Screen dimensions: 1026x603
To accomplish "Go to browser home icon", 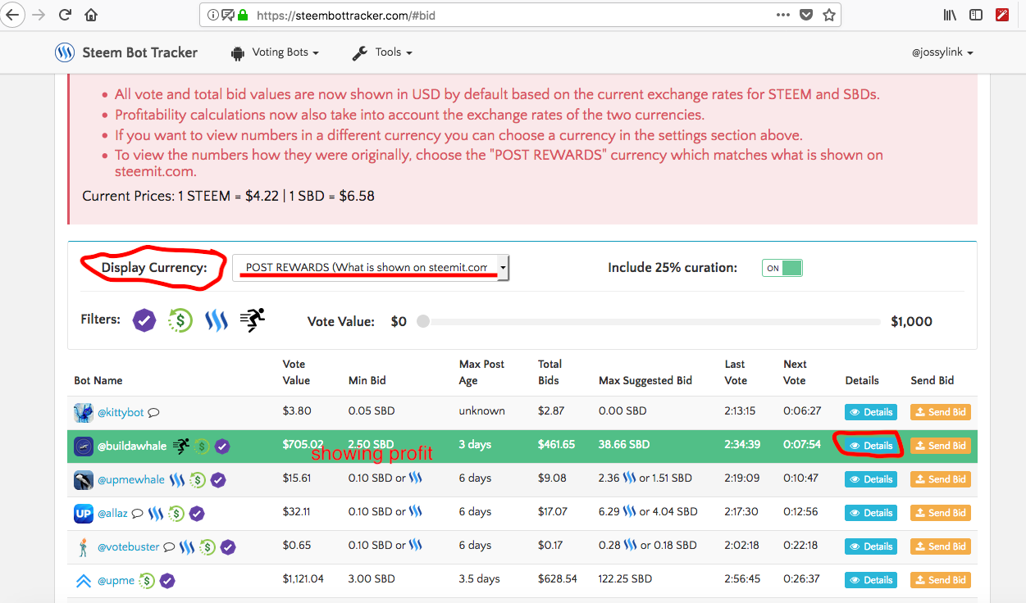I will click(91, 15).
